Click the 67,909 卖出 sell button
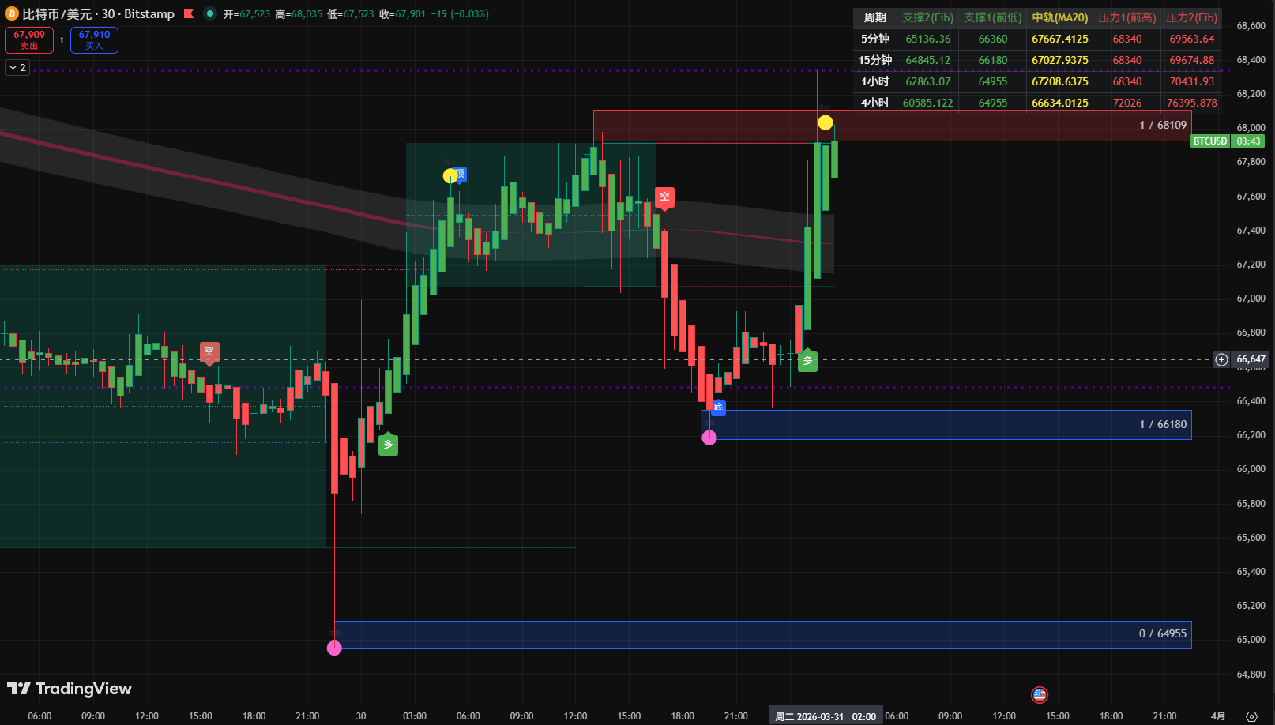 [x=29, y=40]
